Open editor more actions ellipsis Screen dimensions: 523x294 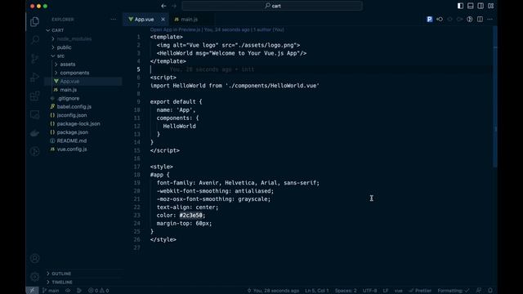point(489,20)
